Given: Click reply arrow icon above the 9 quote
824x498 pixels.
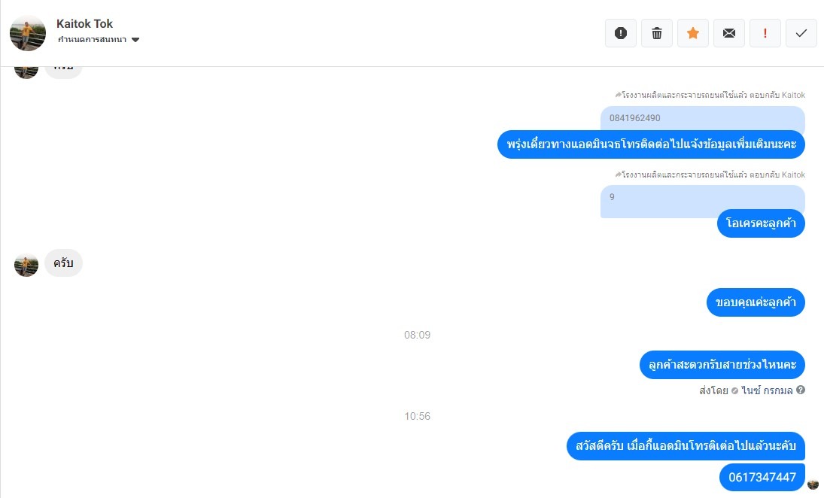Looking at the screenshot, I should [x=618, y=175].
